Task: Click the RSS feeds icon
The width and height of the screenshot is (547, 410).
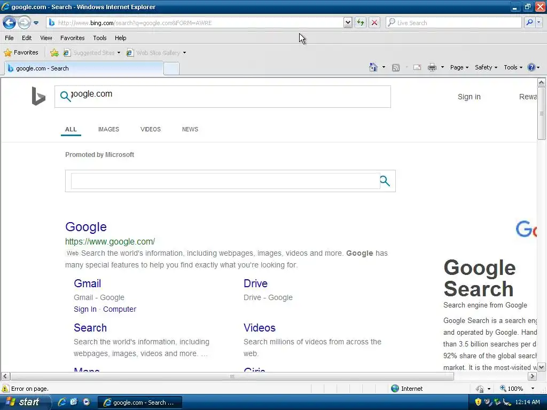Action: click(396, 68)
